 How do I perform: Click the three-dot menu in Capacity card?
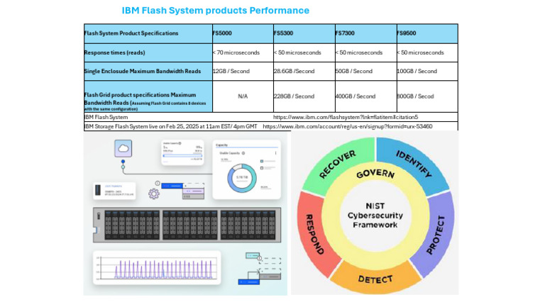pyautogui.click(x=276, y=153)
